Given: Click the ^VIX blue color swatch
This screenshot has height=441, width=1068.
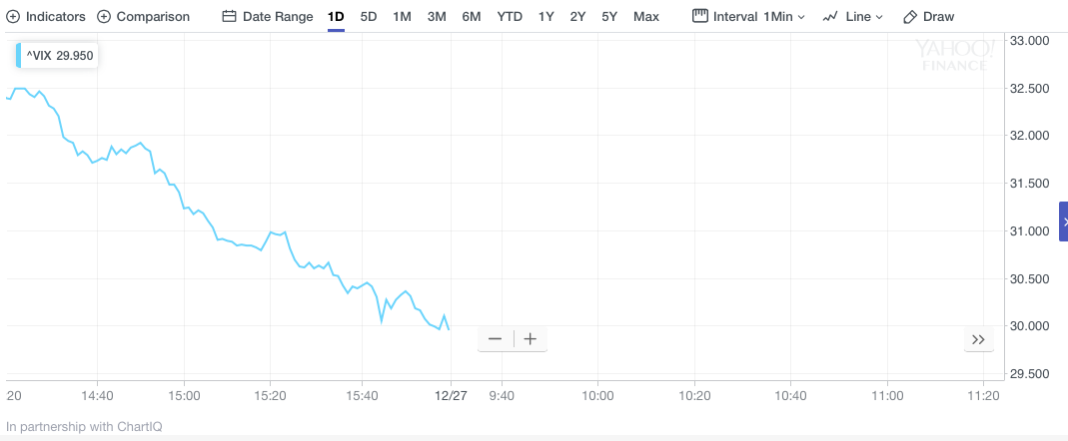Looking at the screenshot, I should (19, 56).
